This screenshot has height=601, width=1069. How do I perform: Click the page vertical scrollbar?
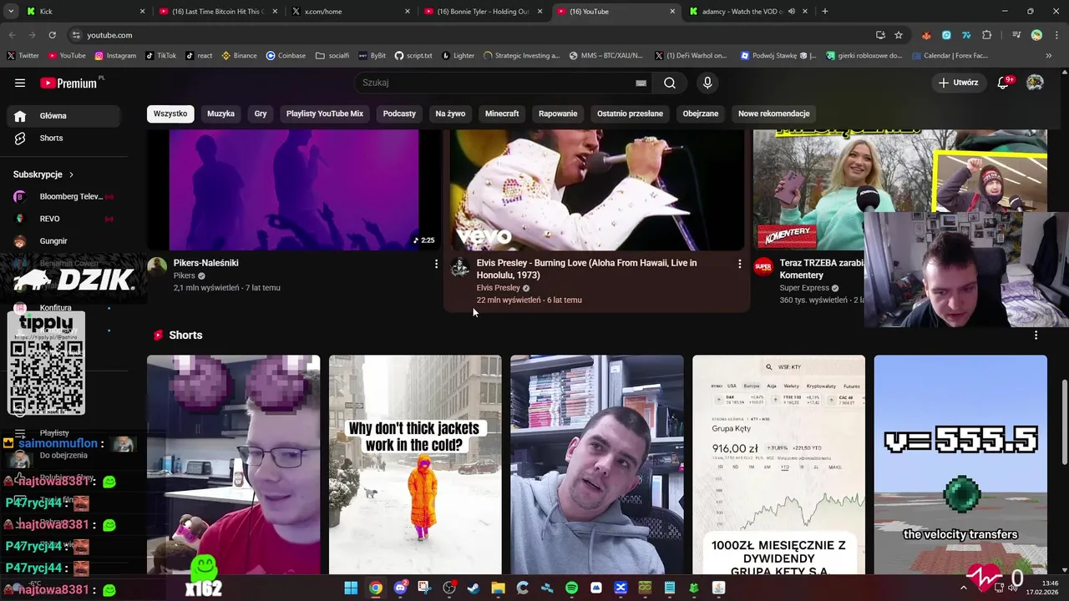(1064, 422)
